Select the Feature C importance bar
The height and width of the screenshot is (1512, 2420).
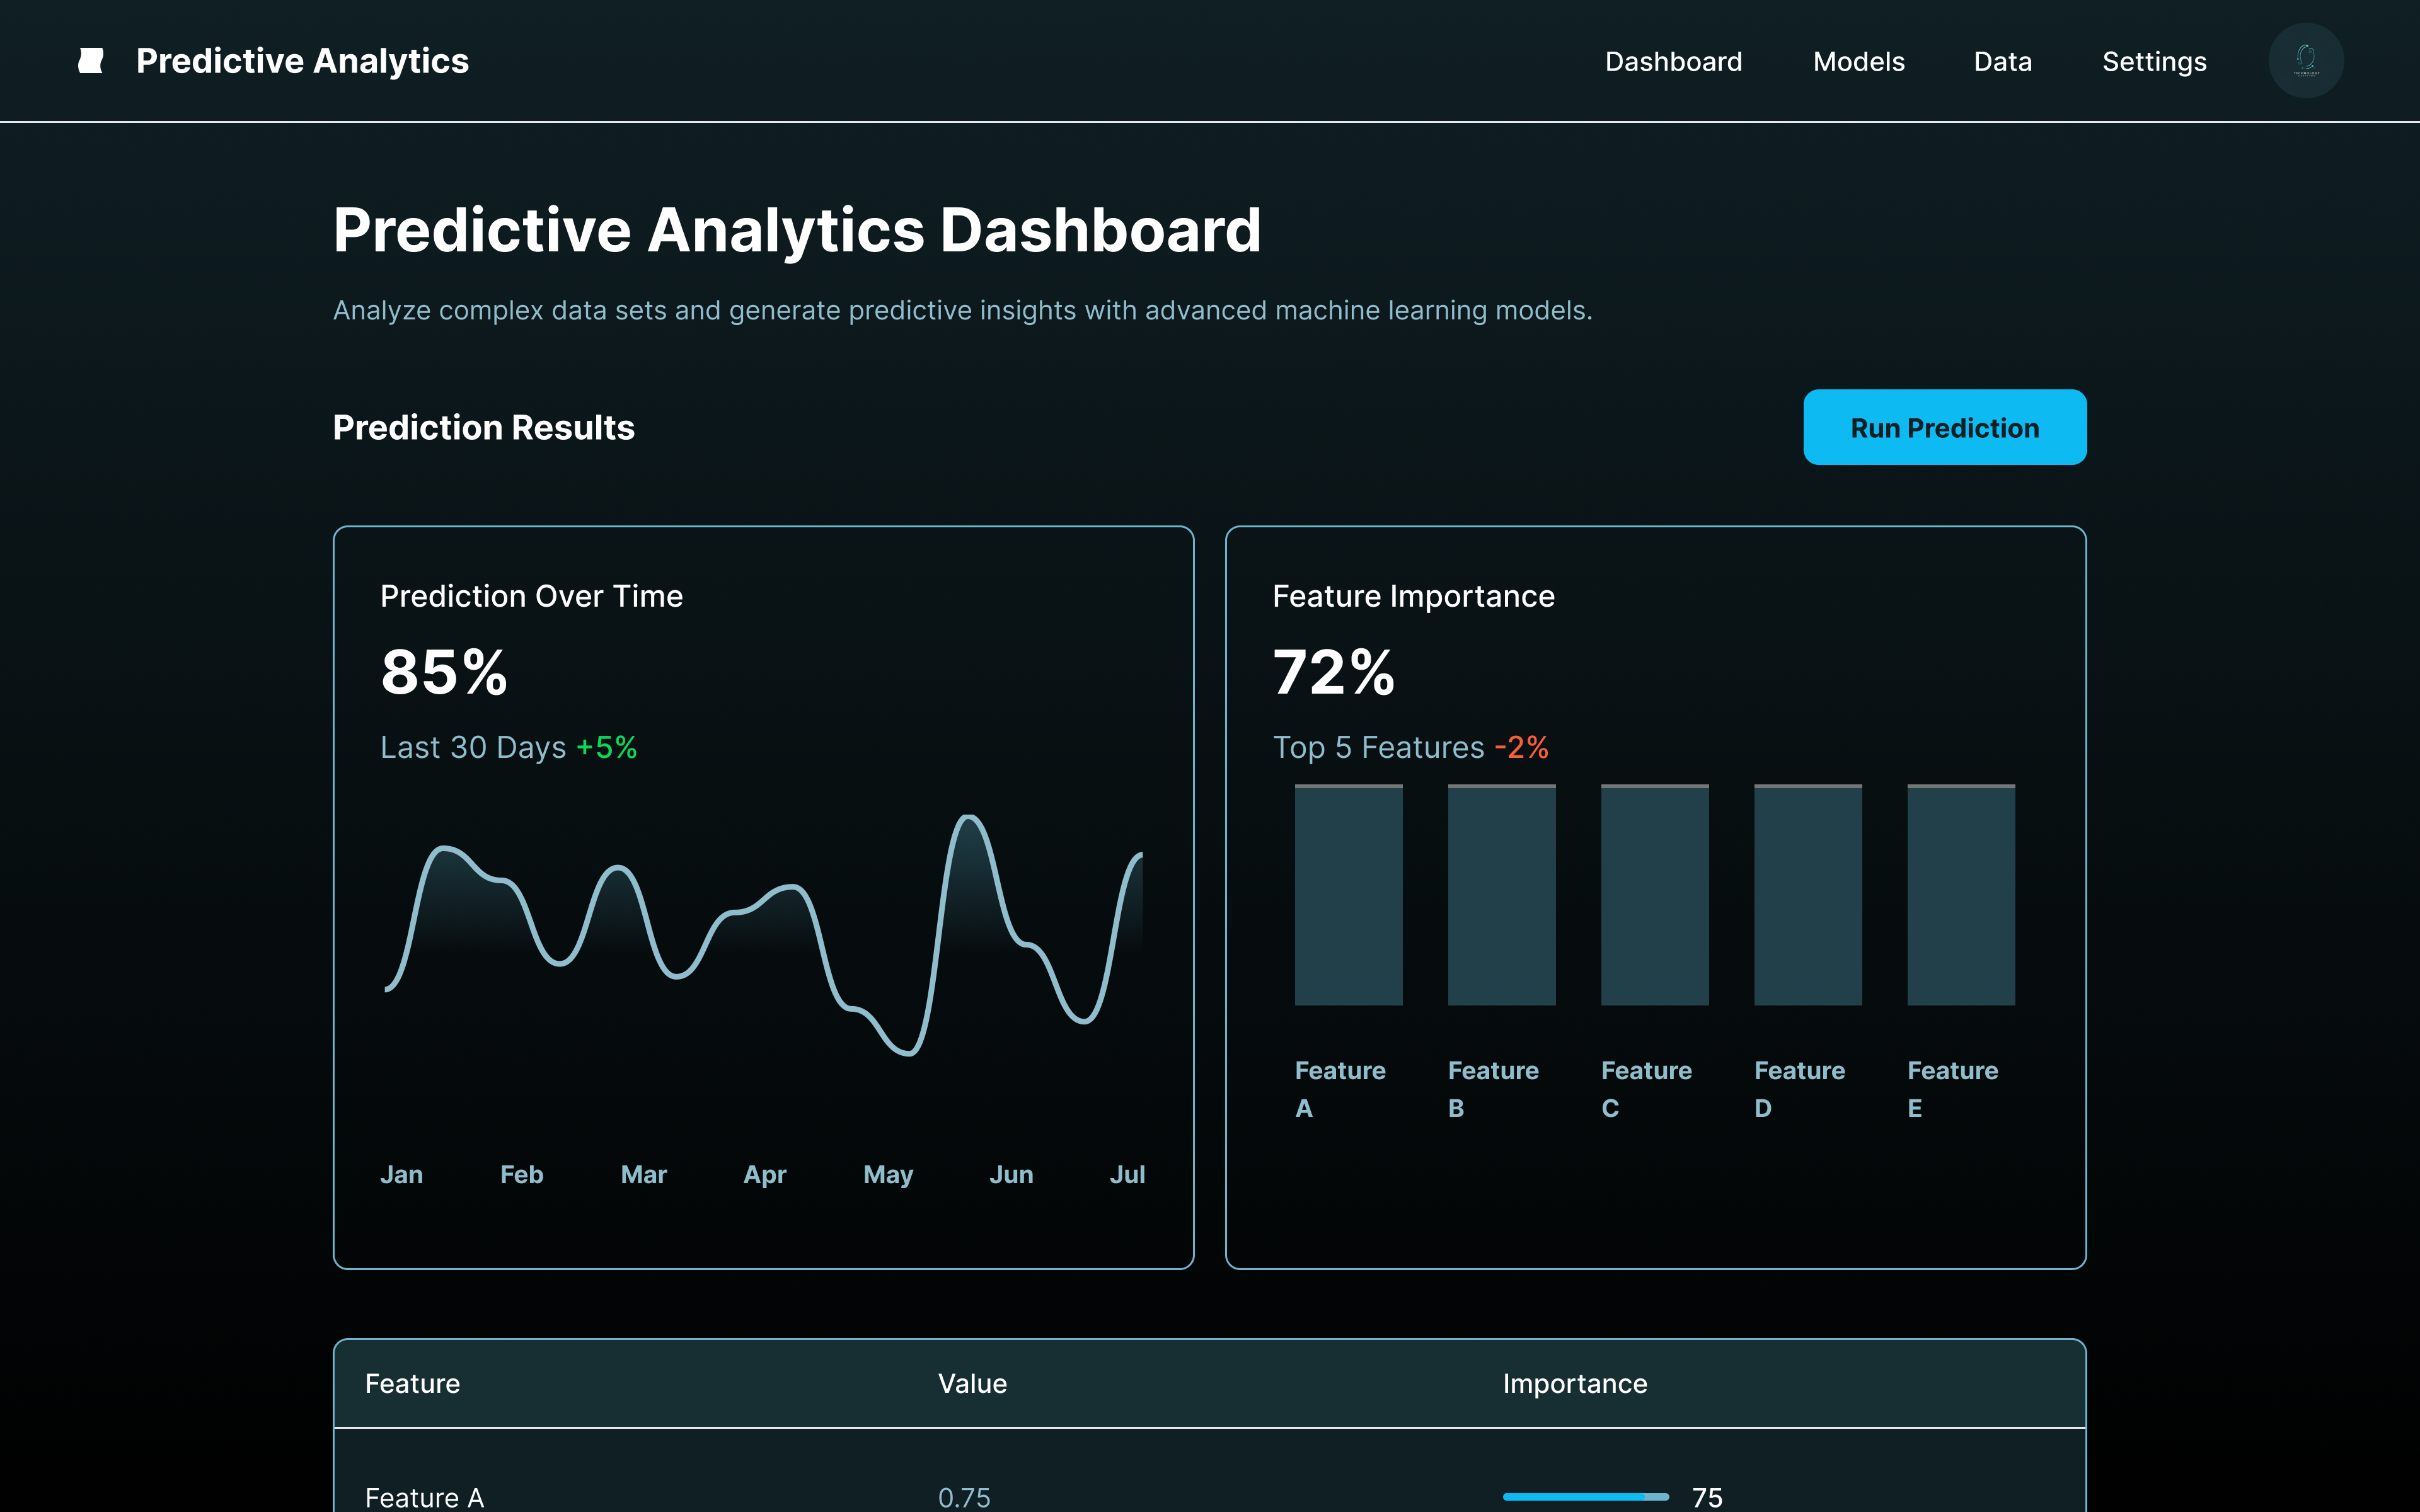pyautogui.click(x=1654, y=895)
